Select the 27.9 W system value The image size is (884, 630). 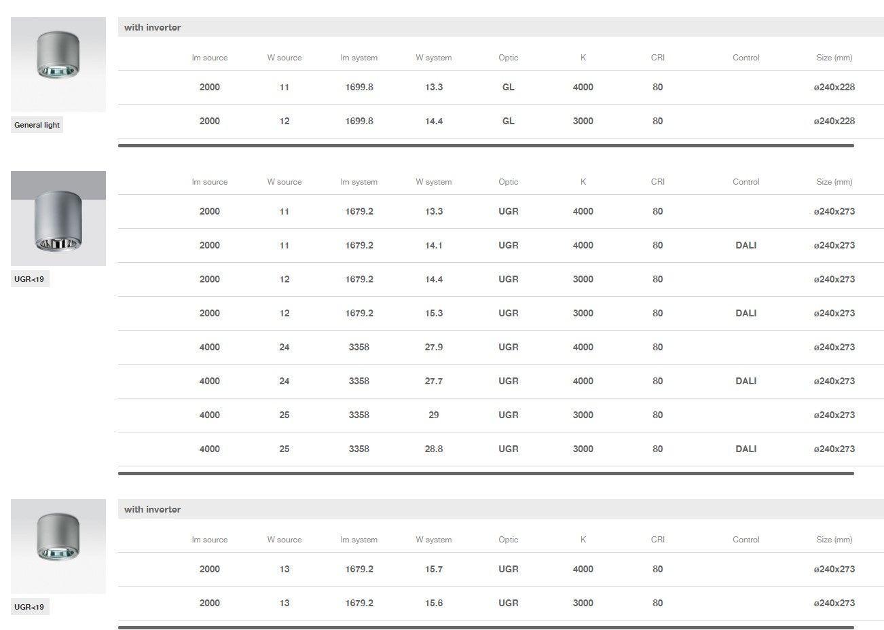(433, 347)
